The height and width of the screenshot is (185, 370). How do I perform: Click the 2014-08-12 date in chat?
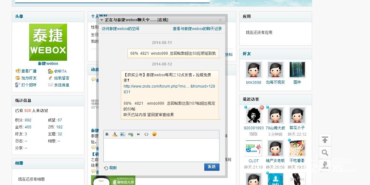162,64
